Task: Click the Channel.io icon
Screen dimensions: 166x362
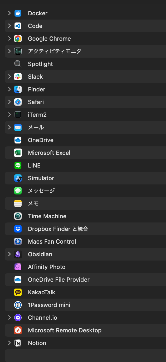Action: 18,318
